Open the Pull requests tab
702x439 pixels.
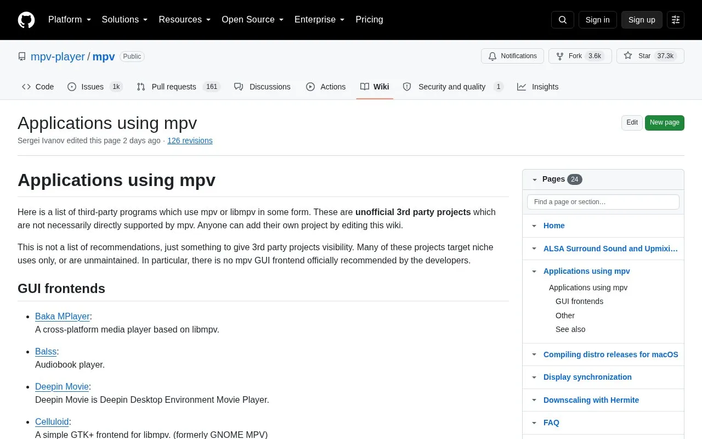coord(178,87)
